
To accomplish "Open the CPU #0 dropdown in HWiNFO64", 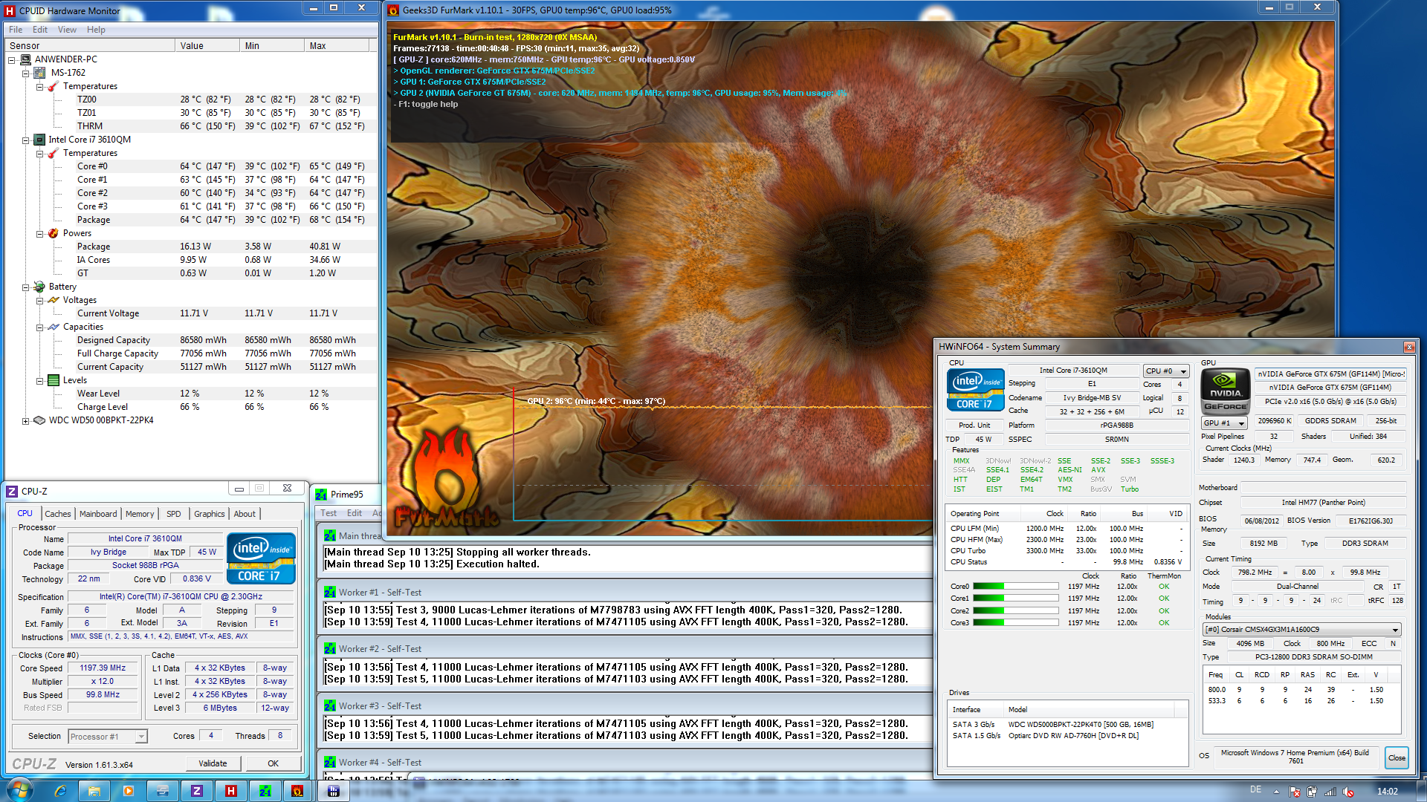I will (x=1165, y=371).
